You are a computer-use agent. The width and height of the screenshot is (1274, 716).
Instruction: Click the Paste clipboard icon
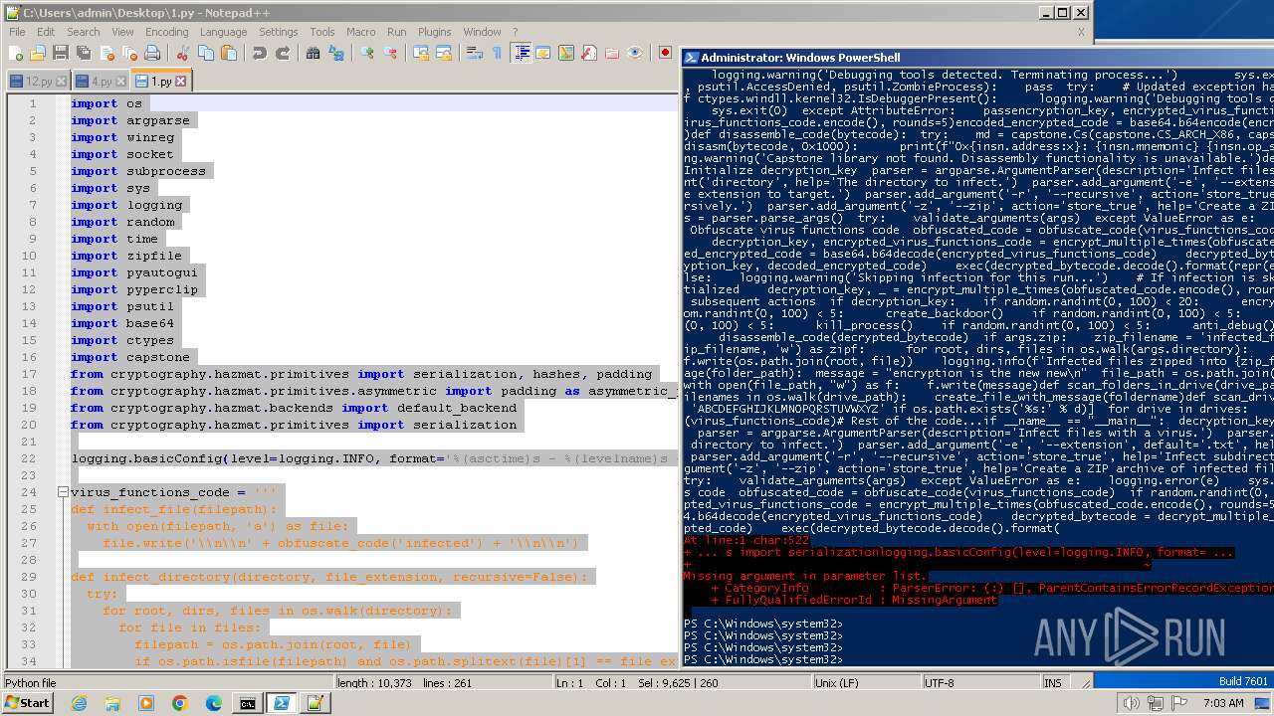[x=229, y=53]
